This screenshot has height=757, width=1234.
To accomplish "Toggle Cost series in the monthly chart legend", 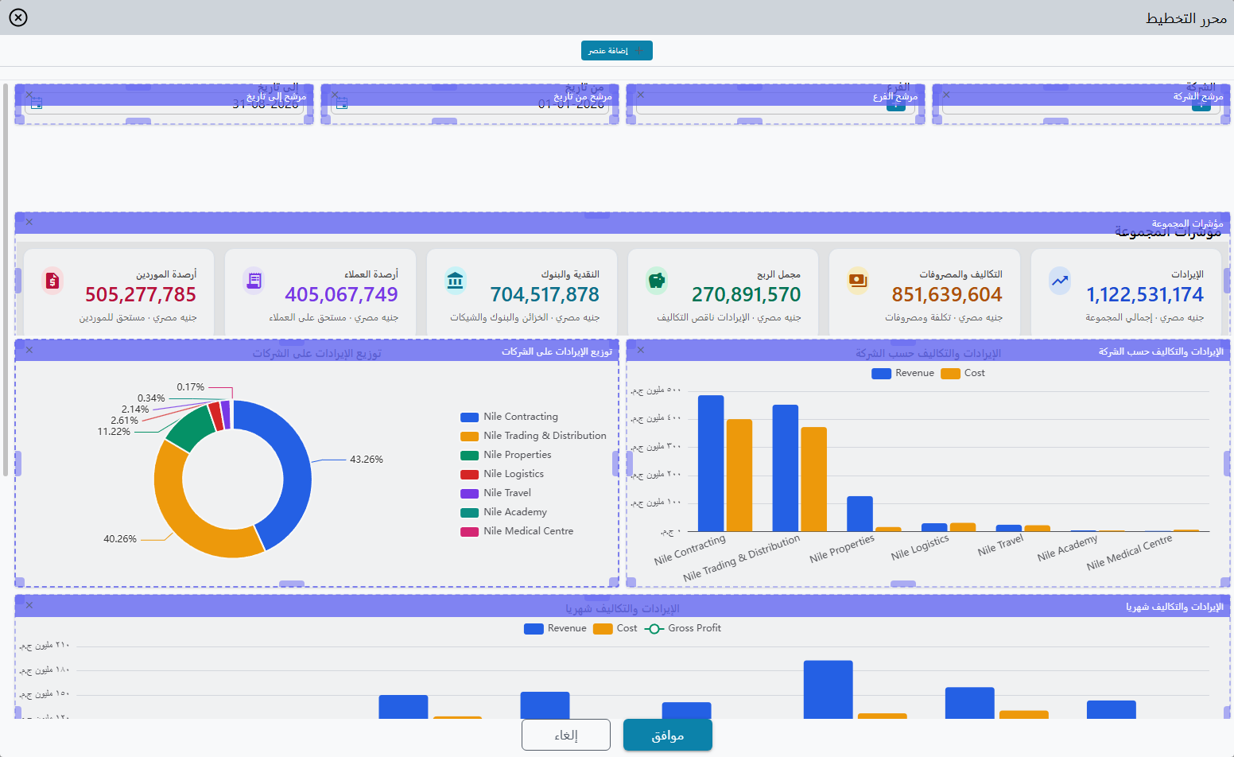I will pyautogui.click(x=615, y=628).
